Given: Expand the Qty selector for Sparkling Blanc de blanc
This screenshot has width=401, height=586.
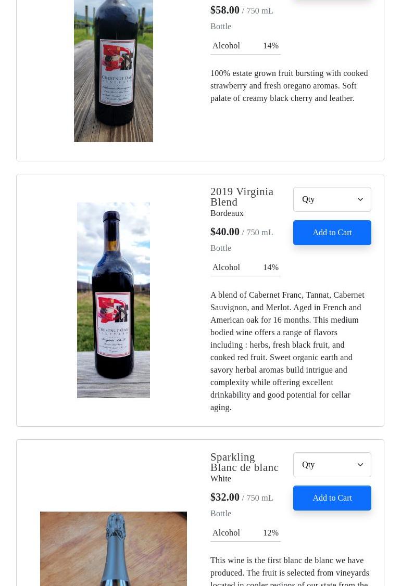Looking at the screenshot, I should (x=332, y=465).
